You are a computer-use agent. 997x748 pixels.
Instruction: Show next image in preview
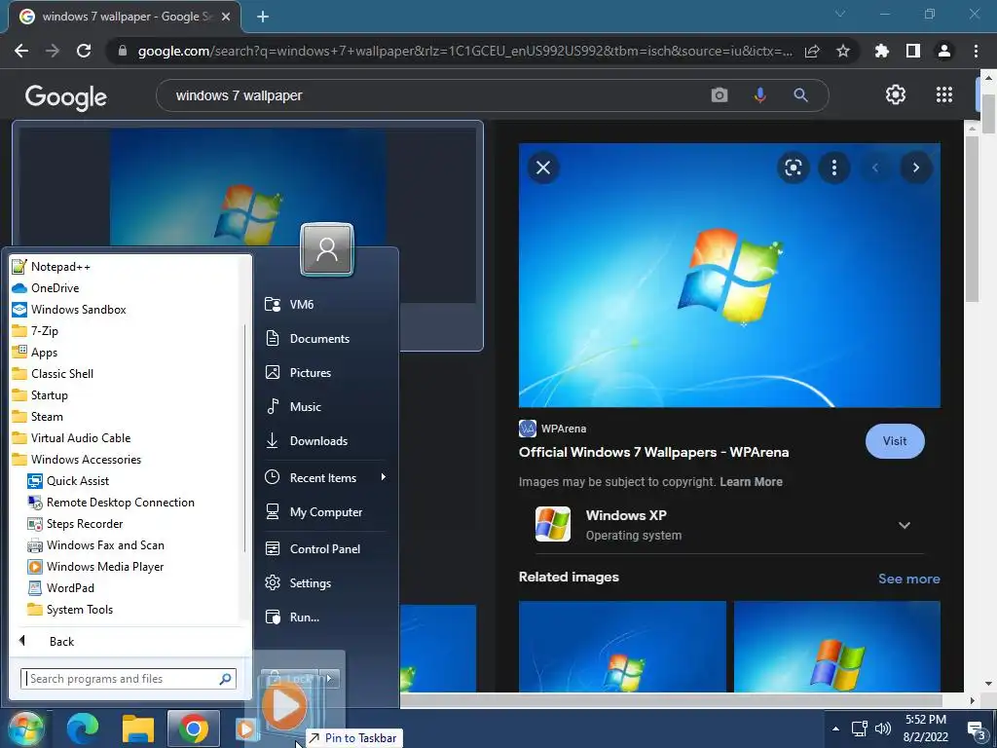pyautogui.click(x=915, y=168)
